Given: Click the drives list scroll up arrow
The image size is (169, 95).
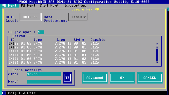Looking at the screenshot, I should (157, 44).
